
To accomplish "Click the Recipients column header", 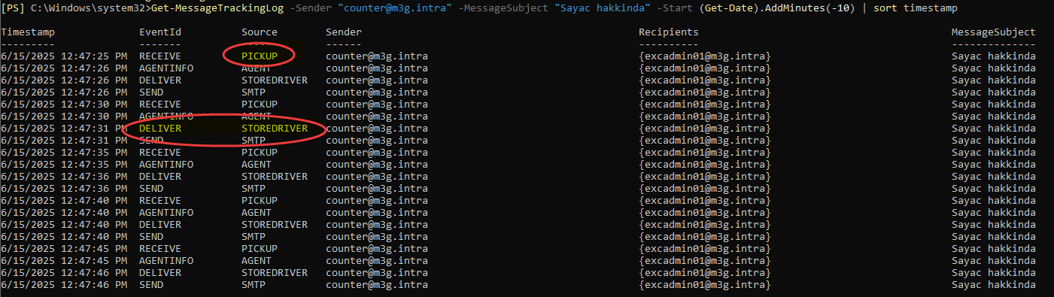I will coord(669,32).
